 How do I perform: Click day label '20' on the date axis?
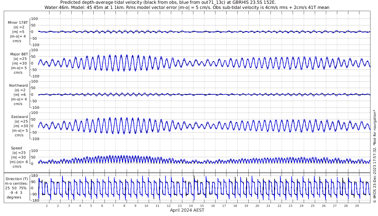point(257,206)
